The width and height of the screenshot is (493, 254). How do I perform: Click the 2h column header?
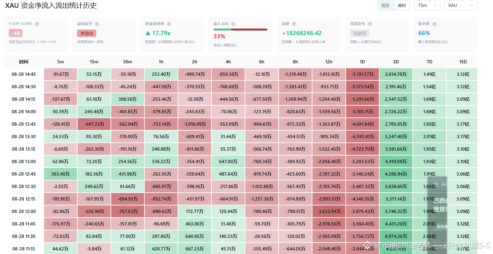195,62
